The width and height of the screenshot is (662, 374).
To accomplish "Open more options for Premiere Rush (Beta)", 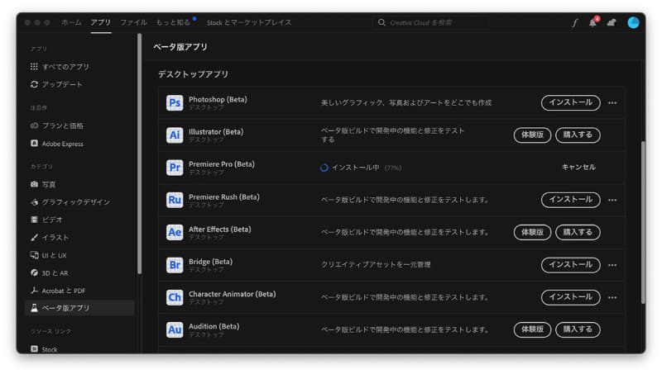I will click(x=612, y=200).
